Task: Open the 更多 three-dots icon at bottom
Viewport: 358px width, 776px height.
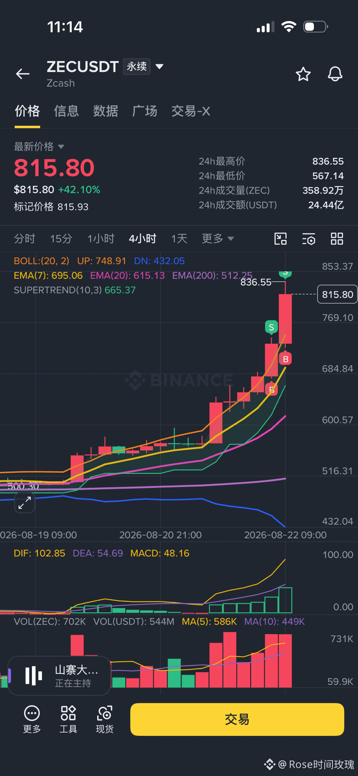Action: (x=32, y=719)
